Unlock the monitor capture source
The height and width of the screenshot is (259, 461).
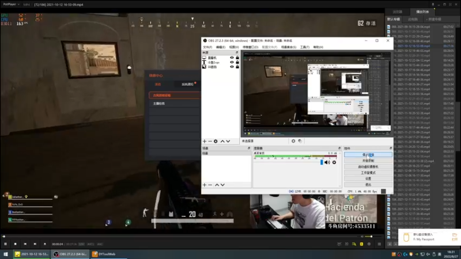pyautogui.click(x=237, y=58)
